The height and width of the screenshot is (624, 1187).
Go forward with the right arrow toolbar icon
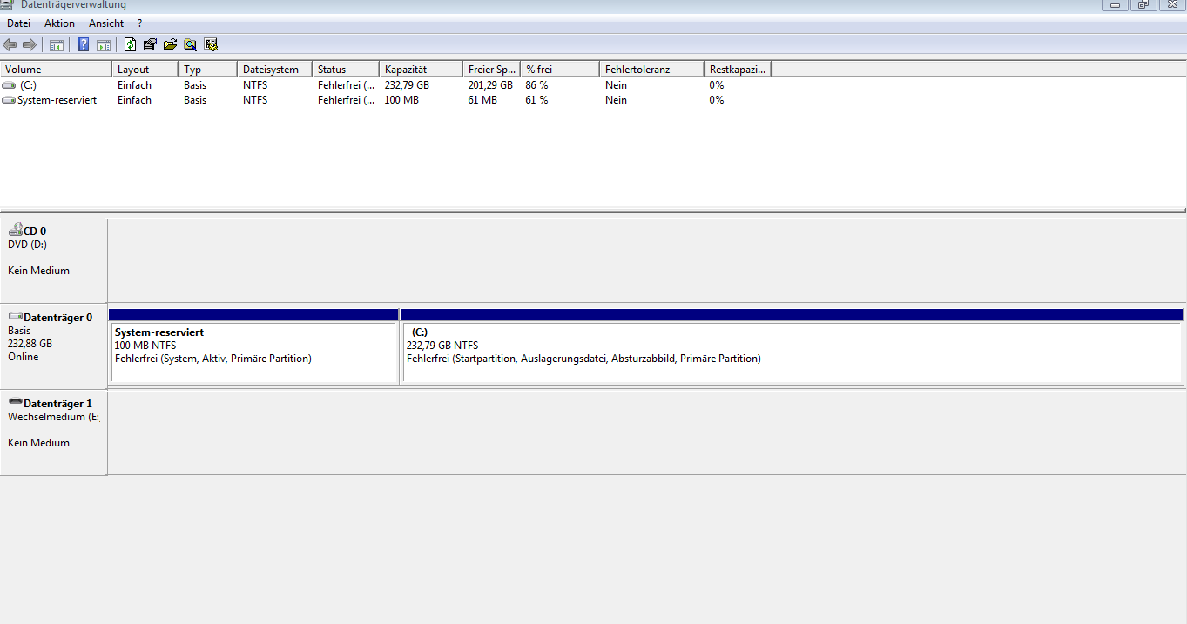(30, 44)
